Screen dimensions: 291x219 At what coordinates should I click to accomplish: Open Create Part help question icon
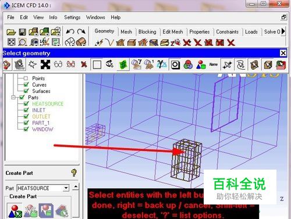coord(74,173)
